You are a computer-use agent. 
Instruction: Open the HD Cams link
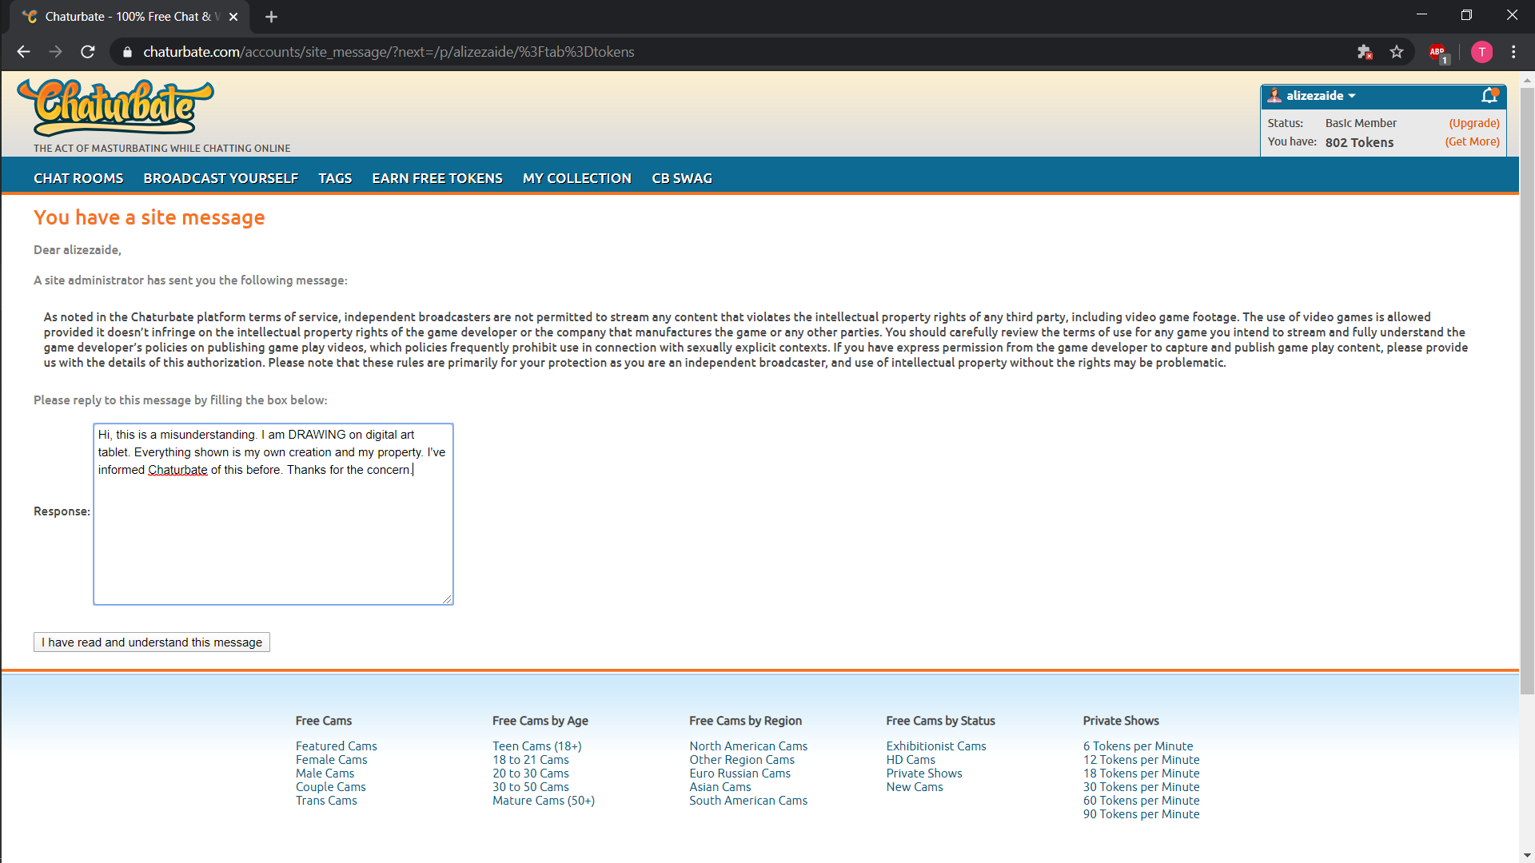coord(911,759)
